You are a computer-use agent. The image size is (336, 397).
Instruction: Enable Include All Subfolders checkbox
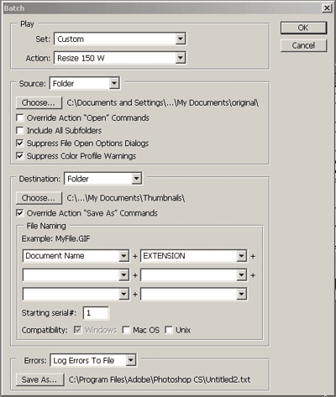click(20, 131)
